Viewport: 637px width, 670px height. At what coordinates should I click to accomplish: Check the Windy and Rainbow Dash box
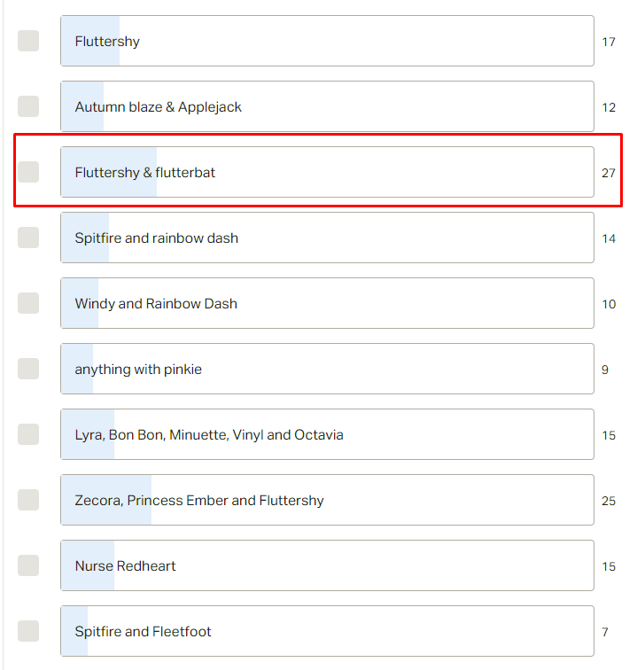(28, 303)
